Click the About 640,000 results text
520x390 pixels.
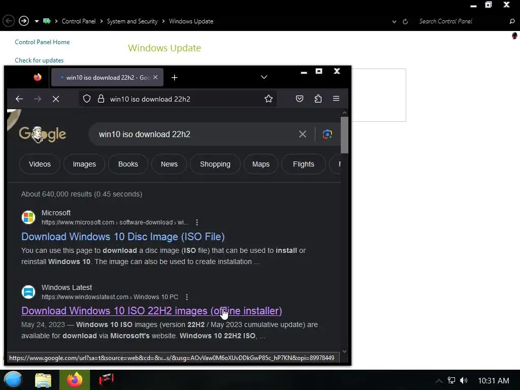click(x=82, y=194)
